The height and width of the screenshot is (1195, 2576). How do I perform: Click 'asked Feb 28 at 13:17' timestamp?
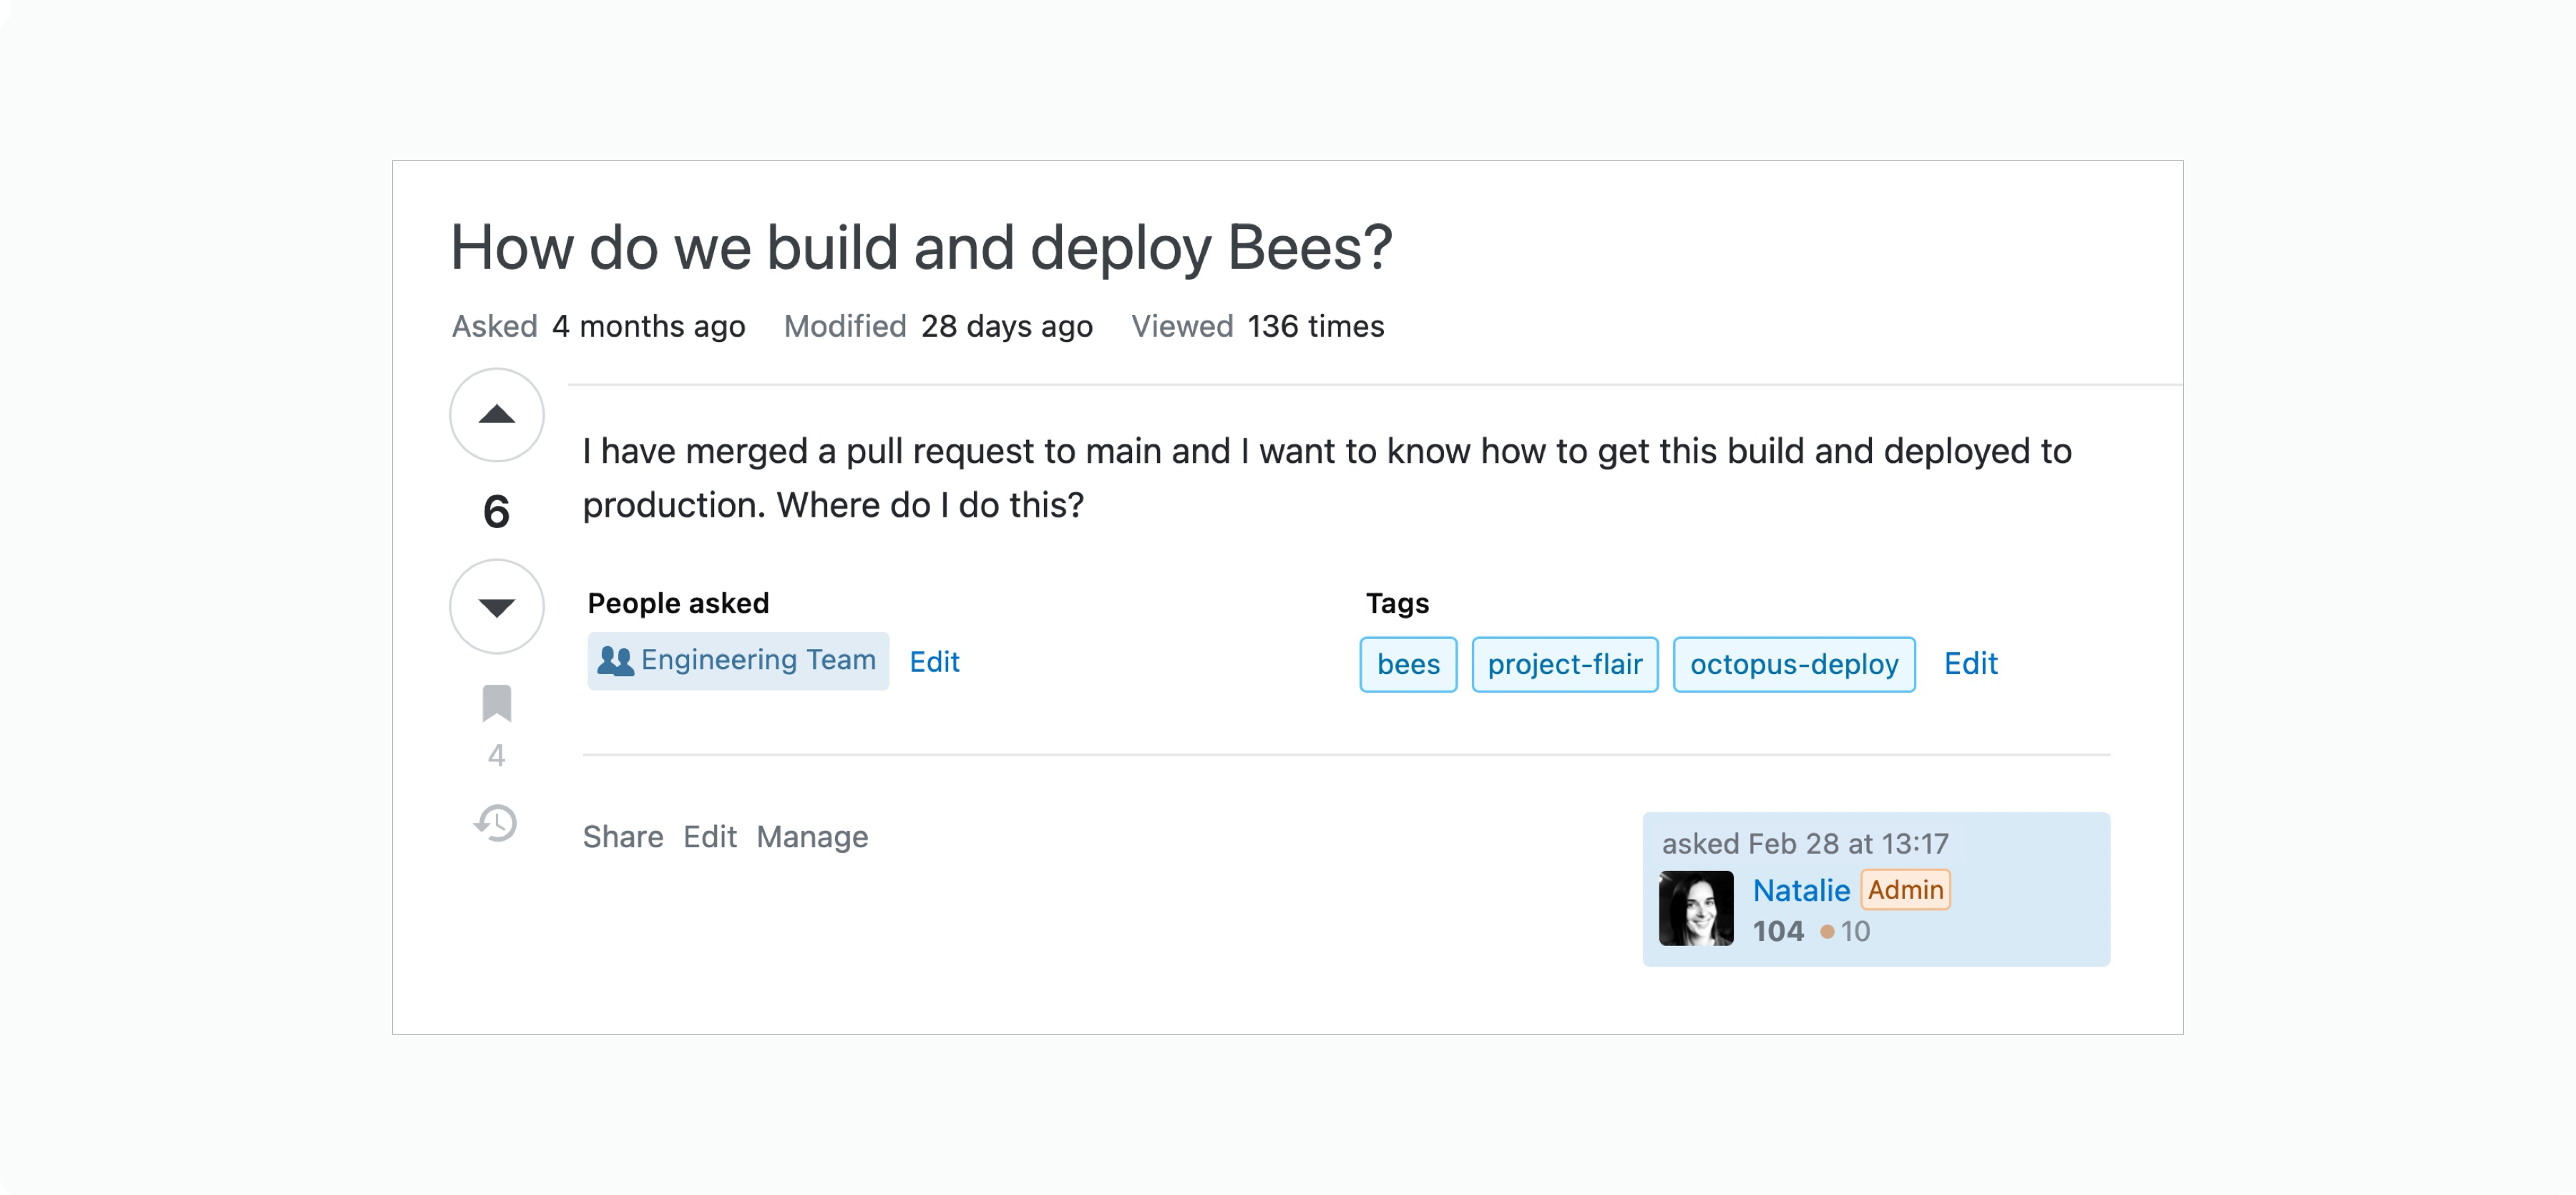click(1805, 843)
